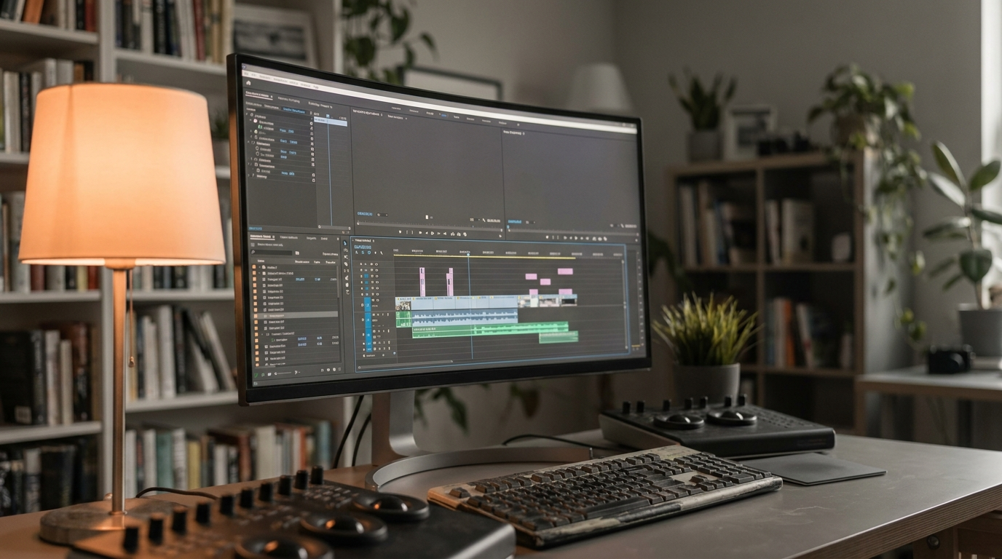The image size is (1002, 559).
Task: Step forward one frame in the middle monitor
Action: pyautogui.click(x=438, y=233)
